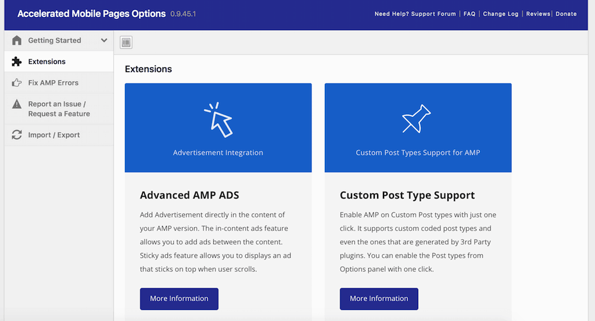The height and width of the screenshot is (321, 595).
Task: Click the Report an Issue warning icon
Action: click(x=17, y=105)
